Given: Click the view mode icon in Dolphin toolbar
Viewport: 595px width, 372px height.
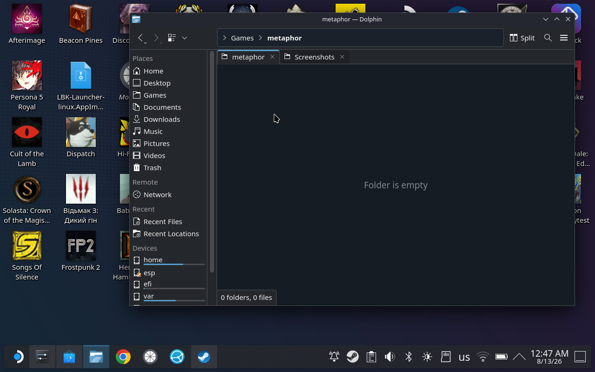Looking at the screenshot, I should (172, 38).
